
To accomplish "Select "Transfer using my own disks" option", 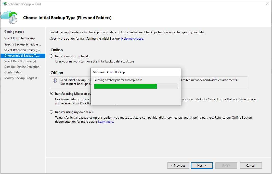I will coord(51,112).
